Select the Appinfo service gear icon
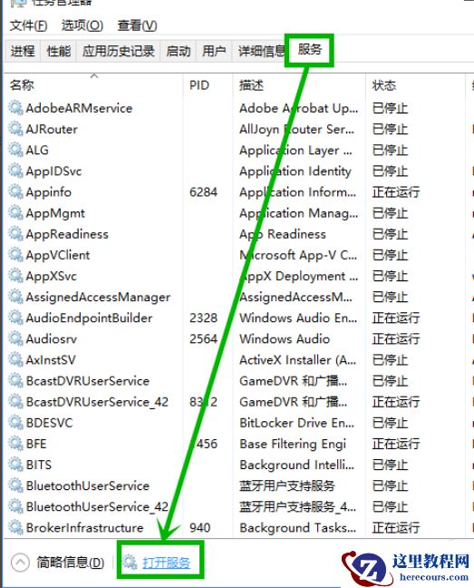The width and height of the screenshot is (474, 588). pyautogui.click(x=15, y=192)
